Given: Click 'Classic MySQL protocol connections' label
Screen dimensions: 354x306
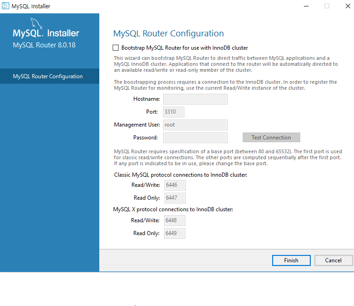Looking at the screenshot, I should coord(181,175).
